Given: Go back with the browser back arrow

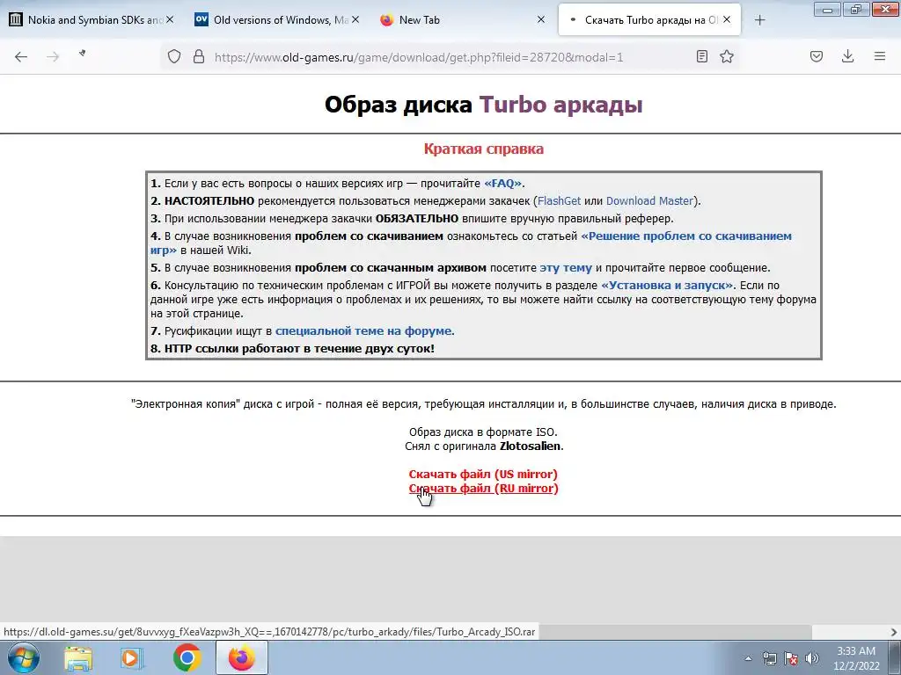Looking at the screenshot, I should pyautogui.click(x=21, y=56).
